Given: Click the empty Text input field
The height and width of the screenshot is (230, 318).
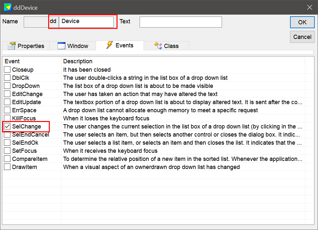Looking at the screenshot, I should point(181,22).
